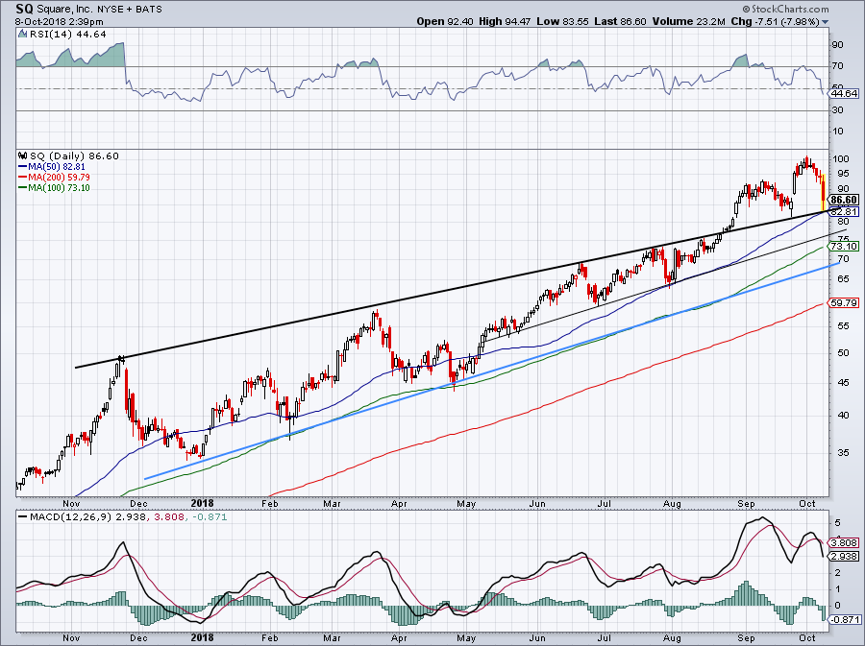The image size is (865, 646).
Task: Click the 10 label on RSI axis
Action: pyautogui.click(x=837, y=132)
